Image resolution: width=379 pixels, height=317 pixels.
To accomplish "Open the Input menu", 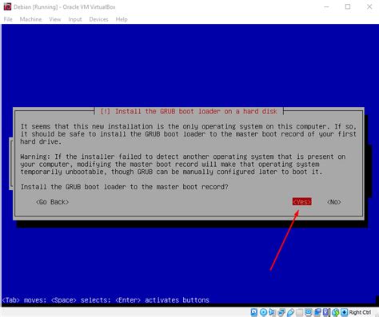I will coord(75,19).
